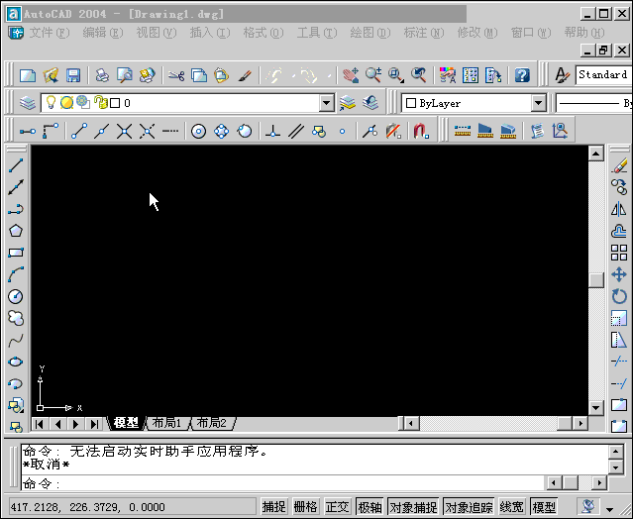
Task: Open the linetype control dropdown
Action: point(594,103)
